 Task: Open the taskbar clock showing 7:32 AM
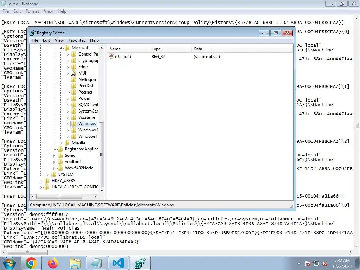tap(342, 263)
